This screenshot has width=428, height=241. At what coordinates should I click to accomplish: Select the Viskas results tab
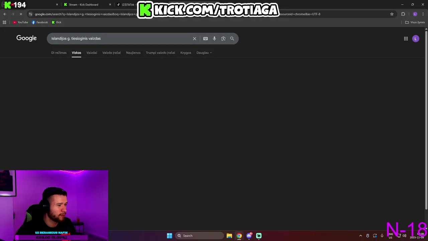click(x=76, y=53)
